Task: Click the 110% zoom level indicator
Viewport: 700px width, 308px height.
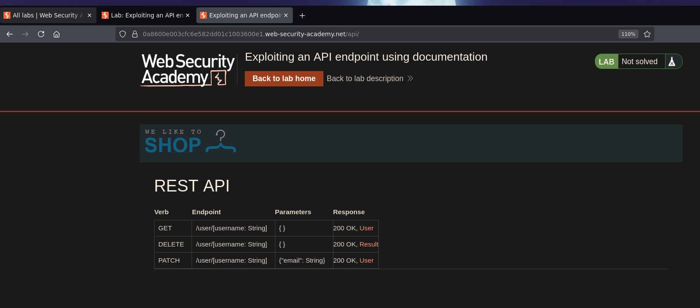Action: 628,34
